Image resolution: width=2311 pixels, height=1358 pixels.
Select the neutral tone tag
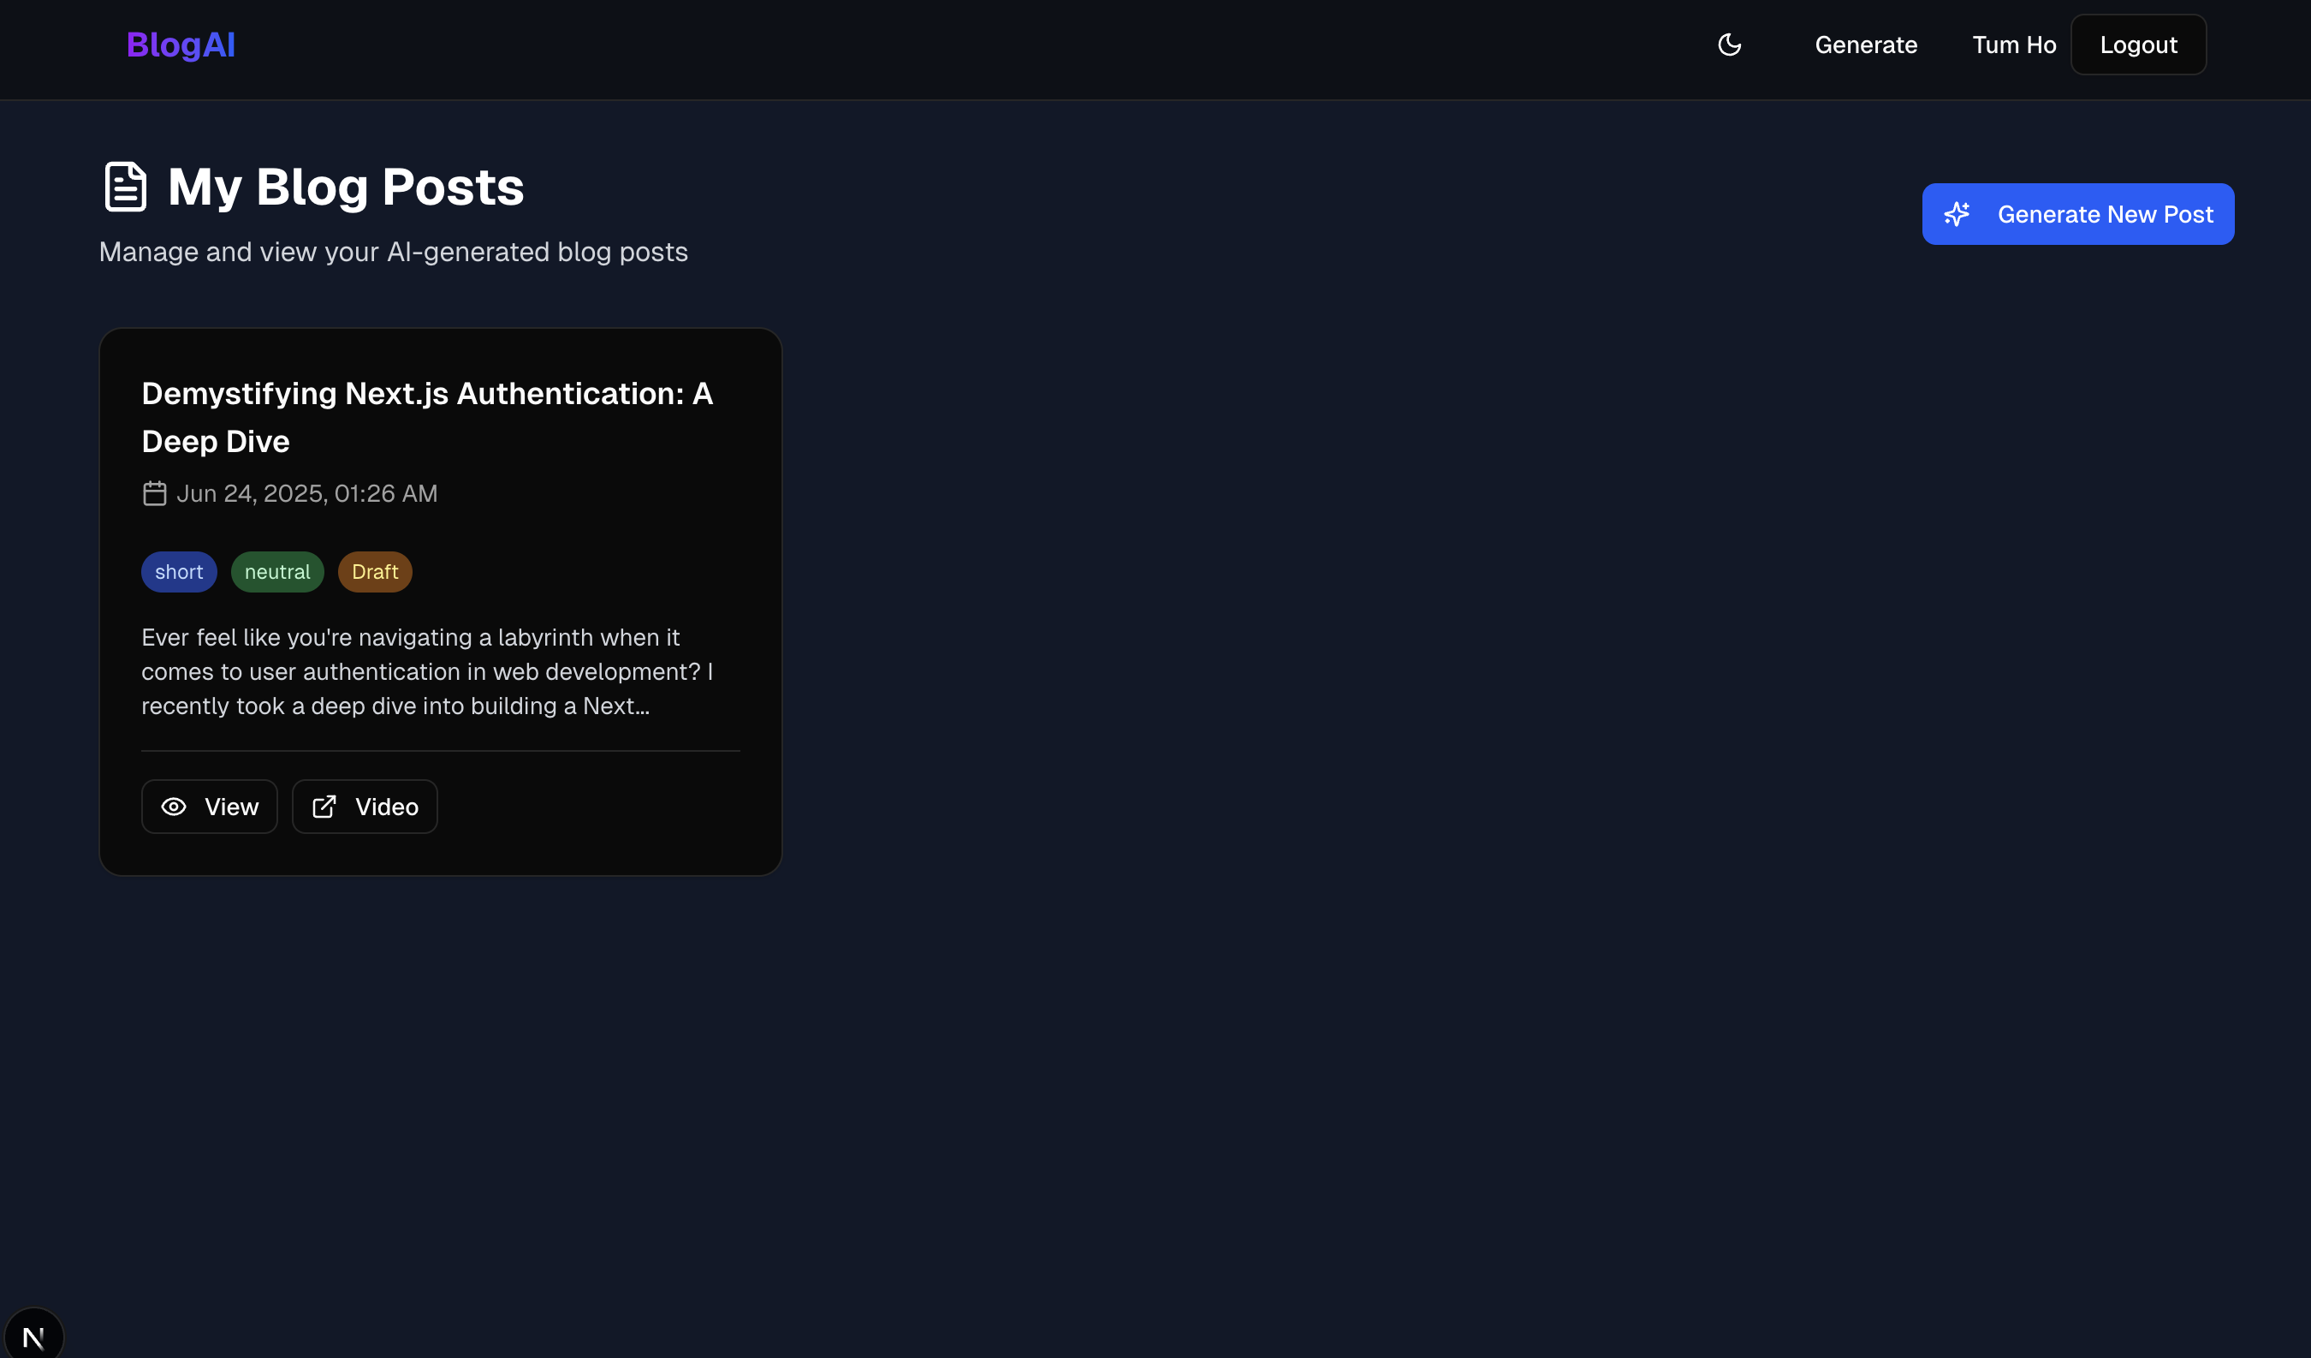(x=277, y=572)
